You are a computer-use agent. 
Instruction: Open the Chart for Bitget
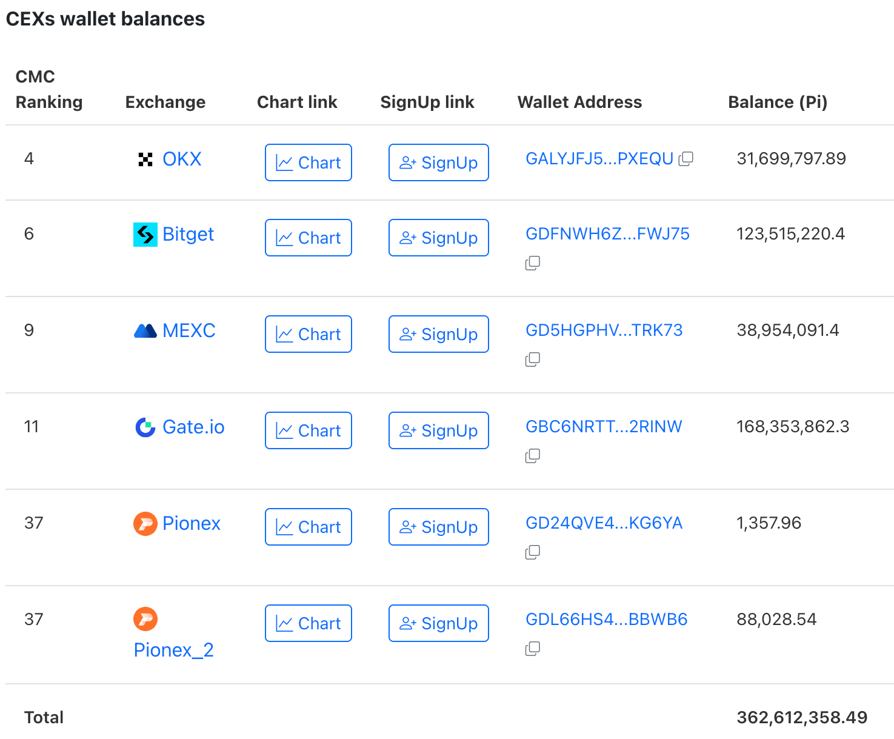309,238
